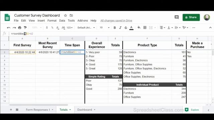This screenshot has height=120, width=214.
Task: Toggle bold formatting
Action: click(x=115, y=28)
